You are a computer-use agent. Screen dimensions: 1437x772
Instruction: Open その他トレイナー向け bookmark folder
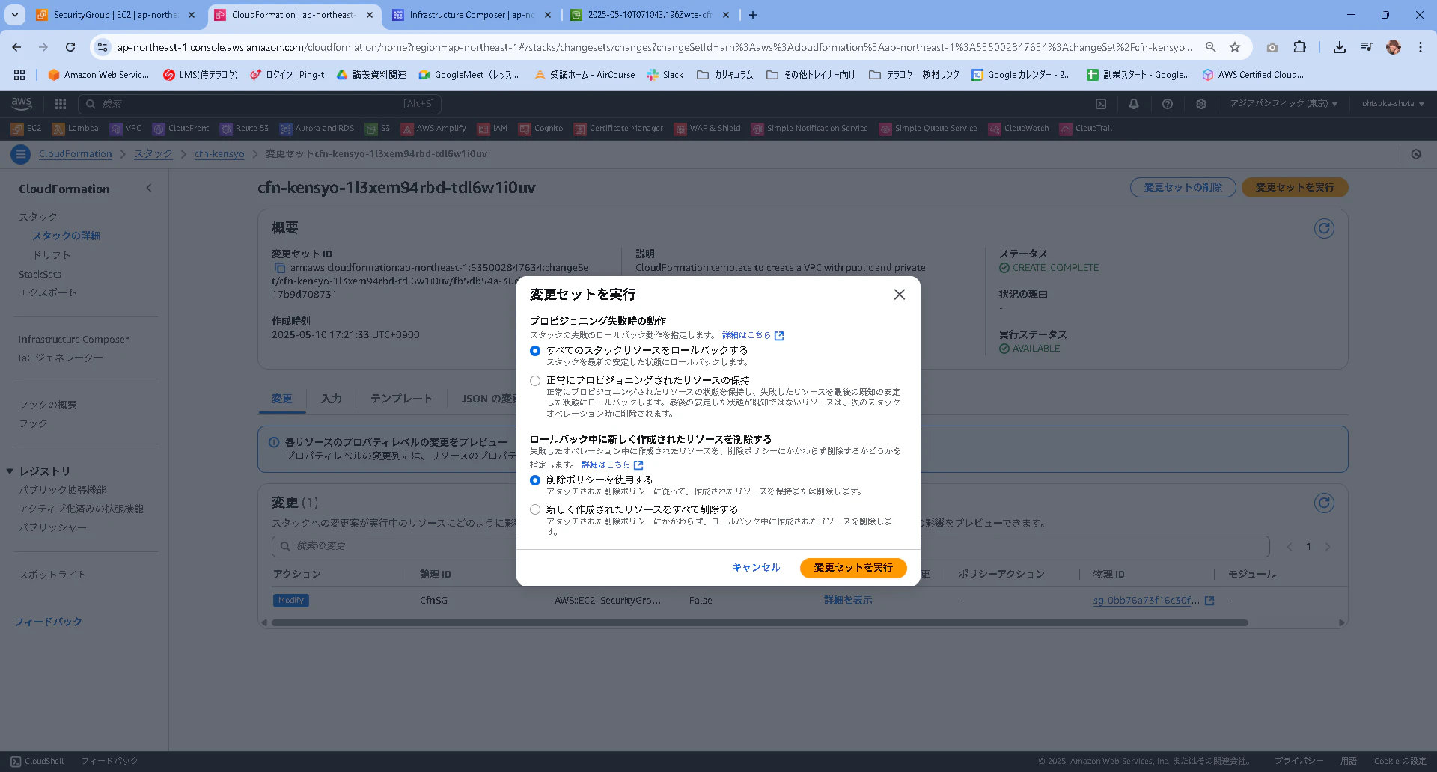point(811,75)
